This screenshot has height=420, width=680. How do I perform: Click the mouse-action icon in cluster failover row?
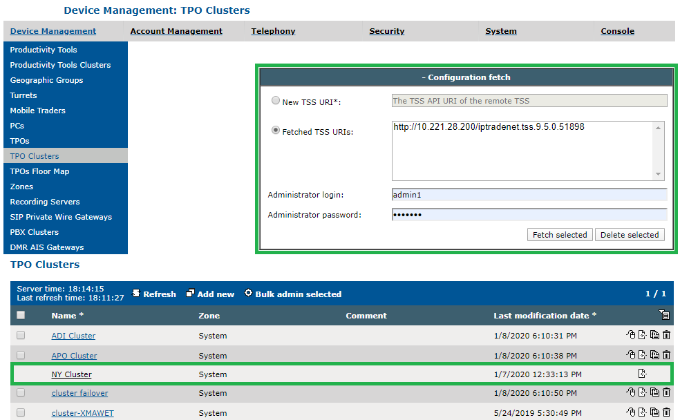630,392
